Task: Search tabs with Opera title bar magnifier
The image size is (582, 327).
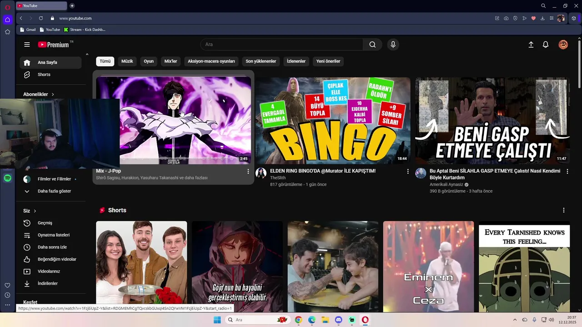Action: click(x=543, y=6)
